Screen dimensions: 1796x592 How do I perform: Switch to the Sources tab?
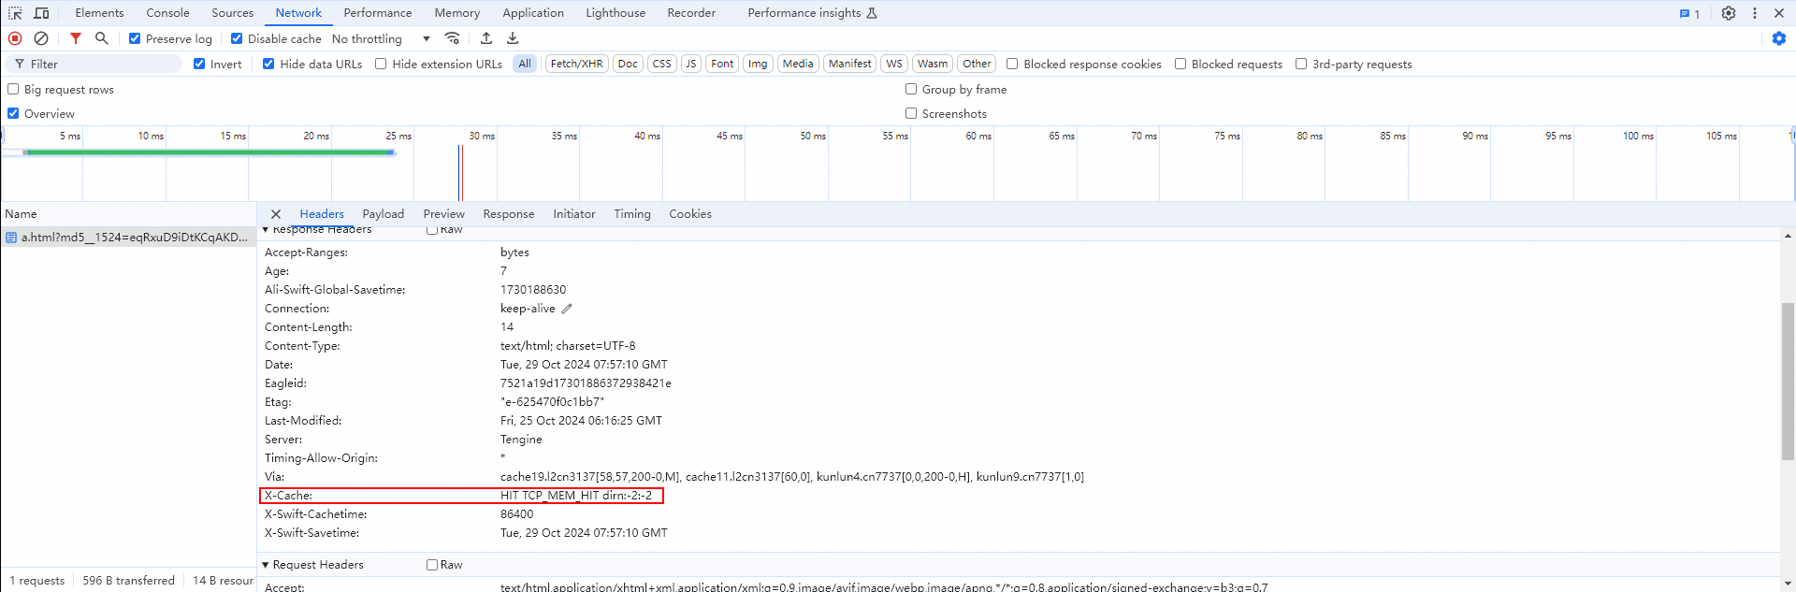(x=233, y=13)
